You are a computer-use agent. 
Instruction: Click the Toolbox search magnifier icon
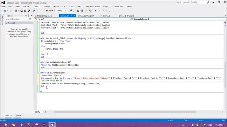tap(30, 19)
